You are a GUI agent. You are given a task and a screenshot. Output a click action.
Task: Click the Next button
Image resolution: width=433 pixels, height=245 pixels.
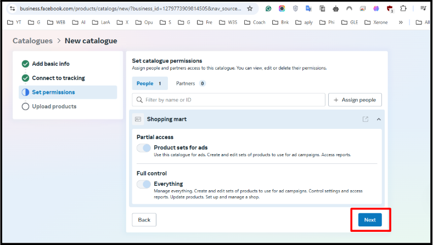pos(370,220)
